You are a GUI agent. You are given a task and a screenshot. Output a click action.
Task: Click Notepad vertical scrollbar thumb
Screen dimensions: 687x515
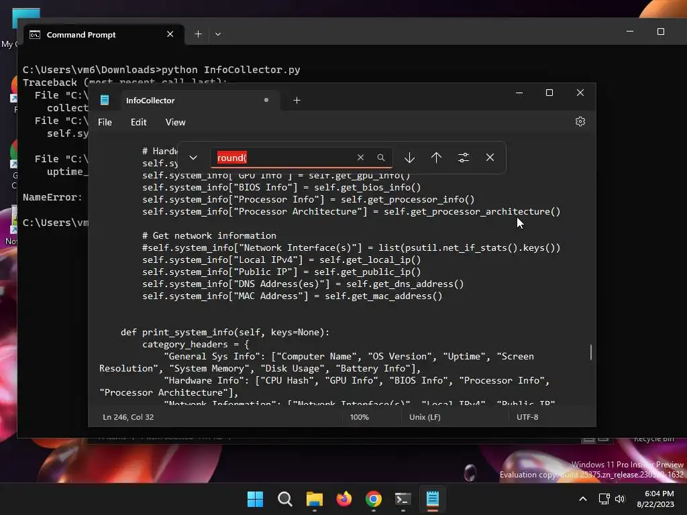pyautogui.click(x=591, y=352)
